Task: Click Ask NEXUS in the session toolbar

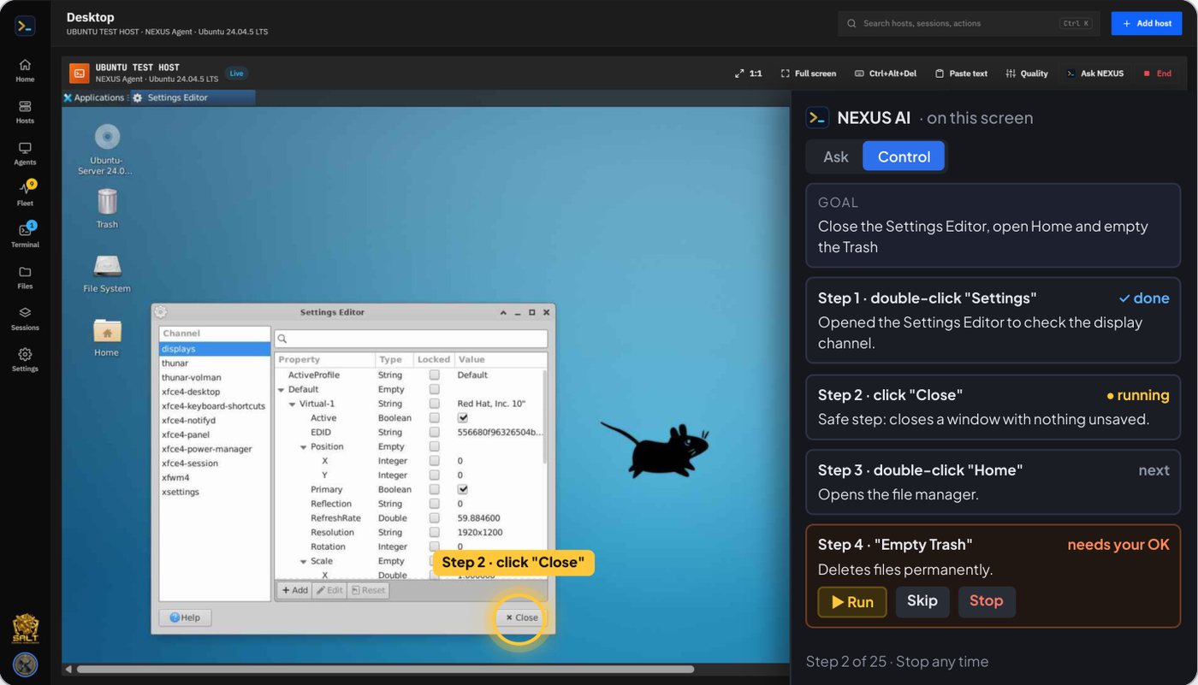Action: (1095, 74)
